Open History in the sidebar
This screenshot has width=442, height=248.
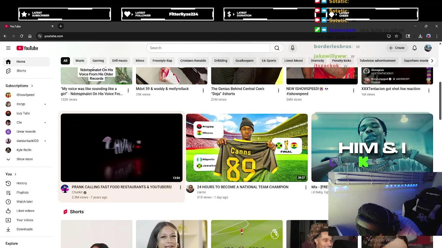(26, 183)
